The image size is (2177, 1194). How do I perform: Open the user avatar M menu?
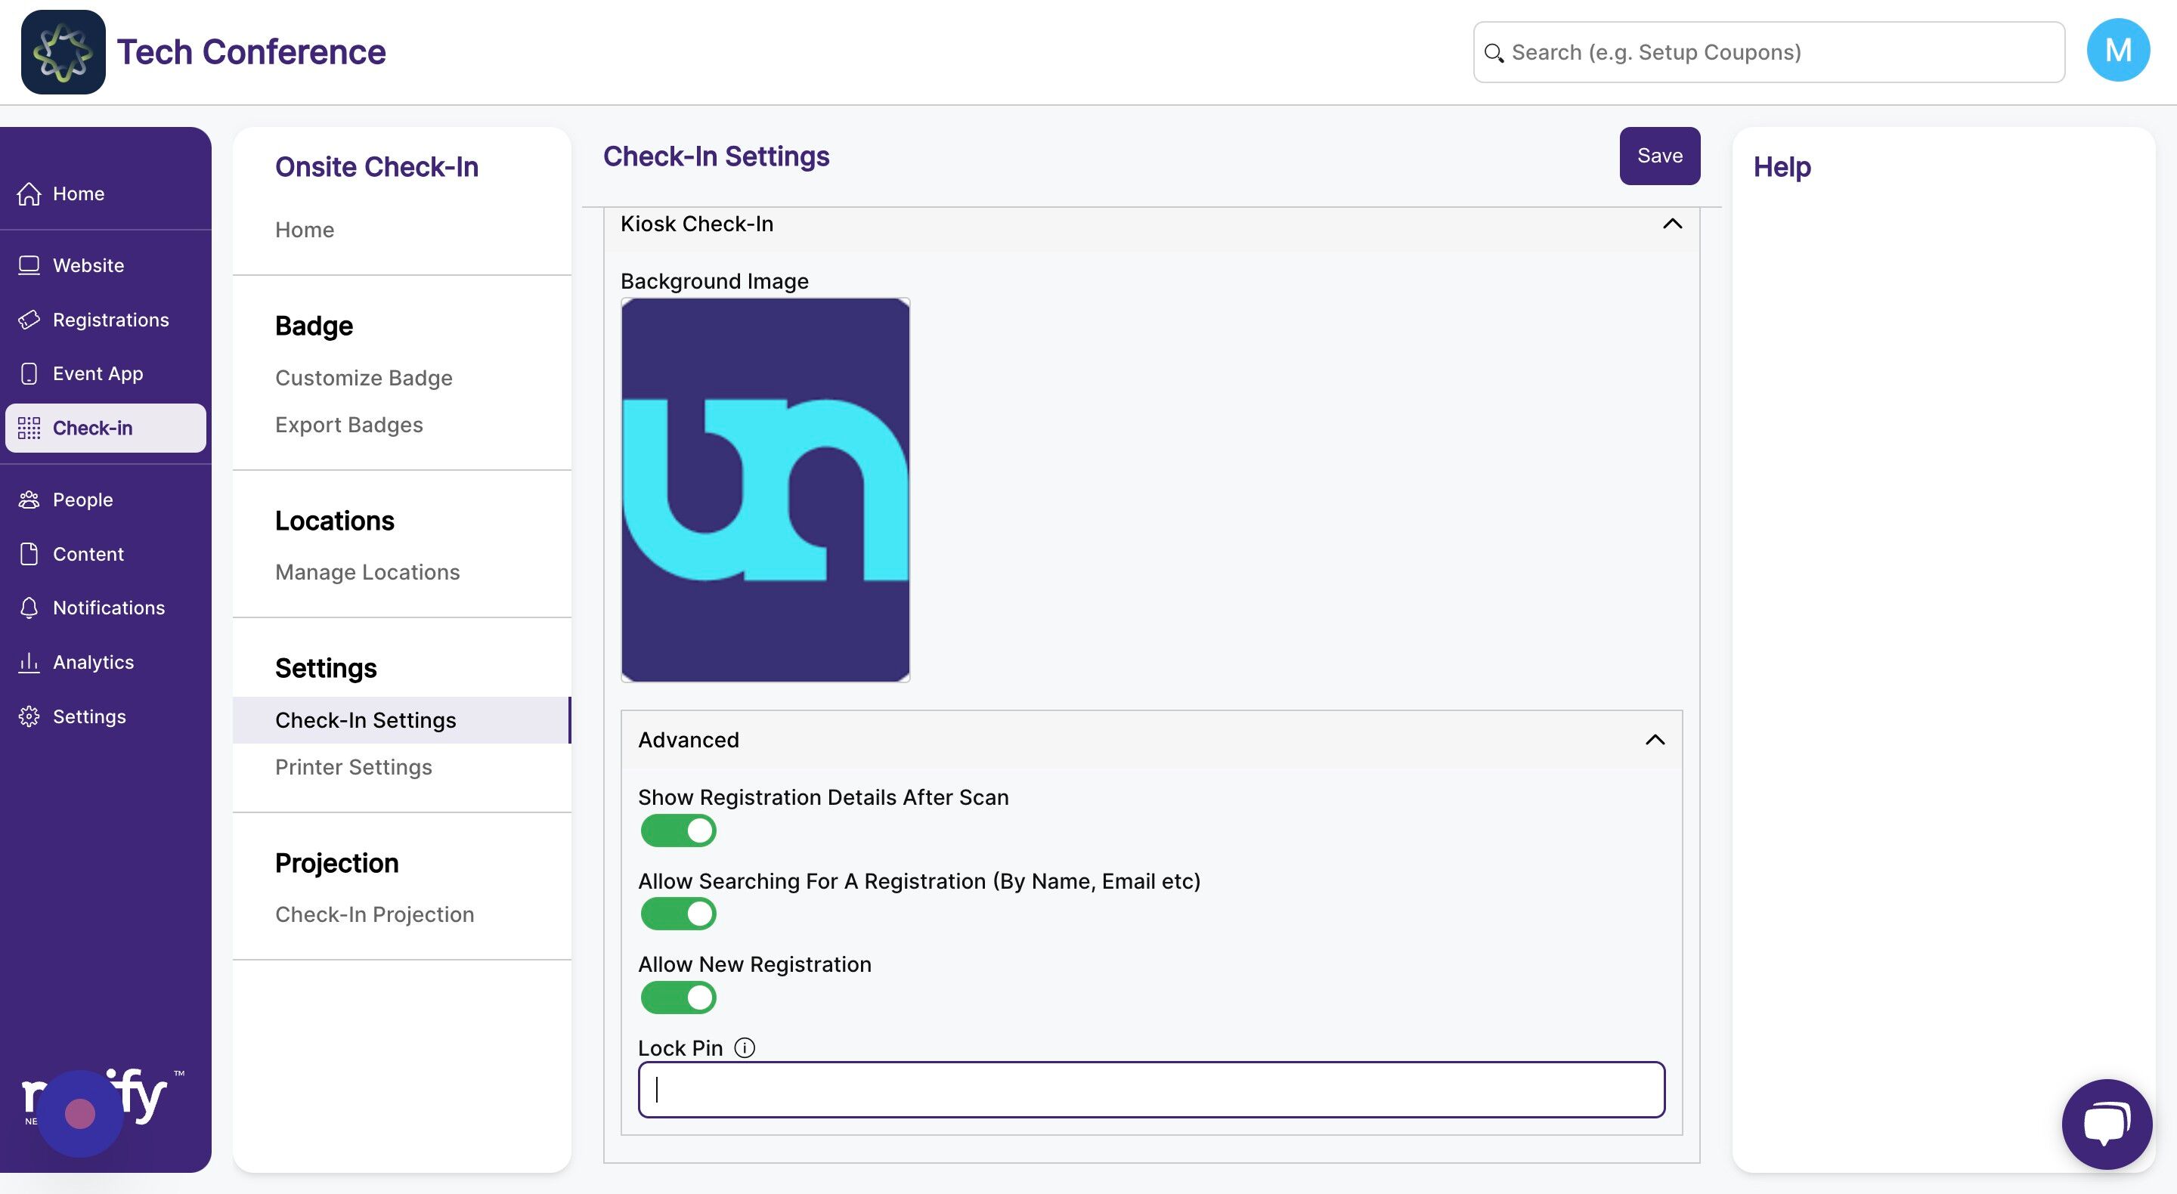pyautogui.click(x=2117, y=51)
